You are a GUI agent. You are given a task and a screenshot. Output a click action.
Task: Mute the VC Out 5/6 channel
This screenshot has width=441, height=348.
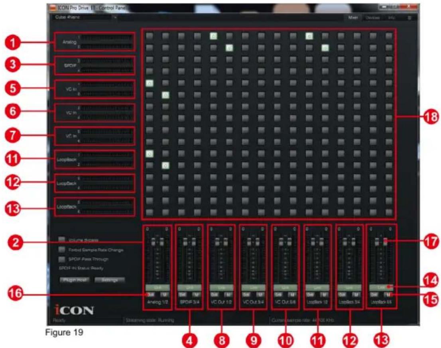(293, 295)
